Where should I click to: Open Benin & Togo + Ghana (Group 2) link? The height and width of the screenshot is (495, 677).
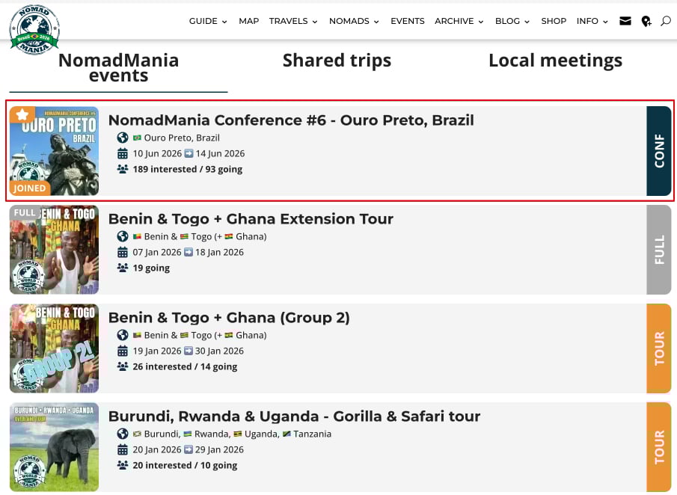click(229, 317)
